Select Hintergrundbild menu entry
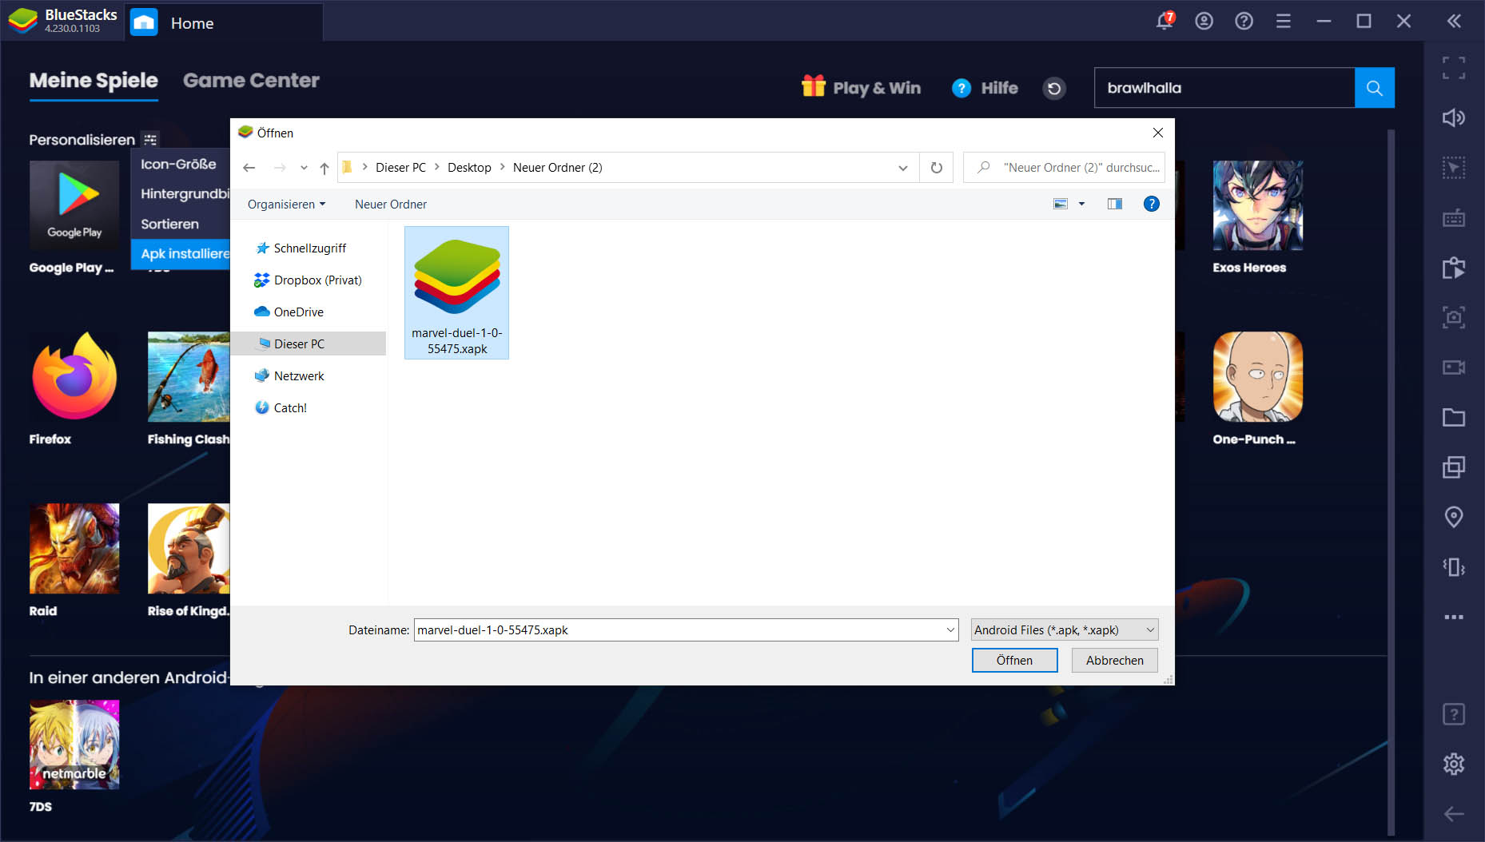This screenshot has height=842, width=1485. pyautogui.click(x=181, y=193)
